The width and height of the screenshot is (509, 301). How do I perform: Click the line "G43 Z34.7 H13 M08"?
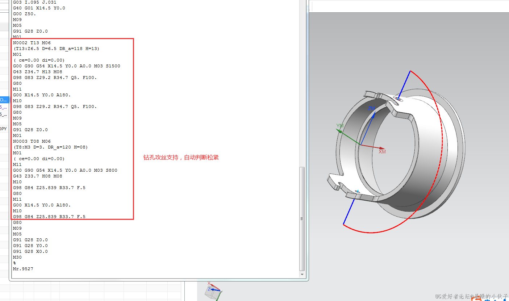pos(38,72)
